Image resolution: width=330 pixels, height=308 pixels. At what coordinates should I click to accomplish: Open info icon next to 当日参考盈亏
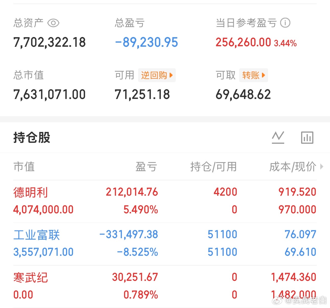click(285, 23)
